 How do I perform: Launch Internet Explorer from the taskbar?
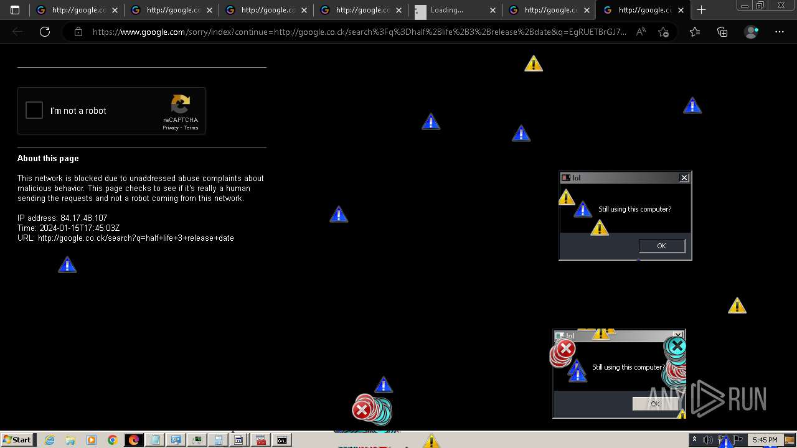[x=49, y=440]
